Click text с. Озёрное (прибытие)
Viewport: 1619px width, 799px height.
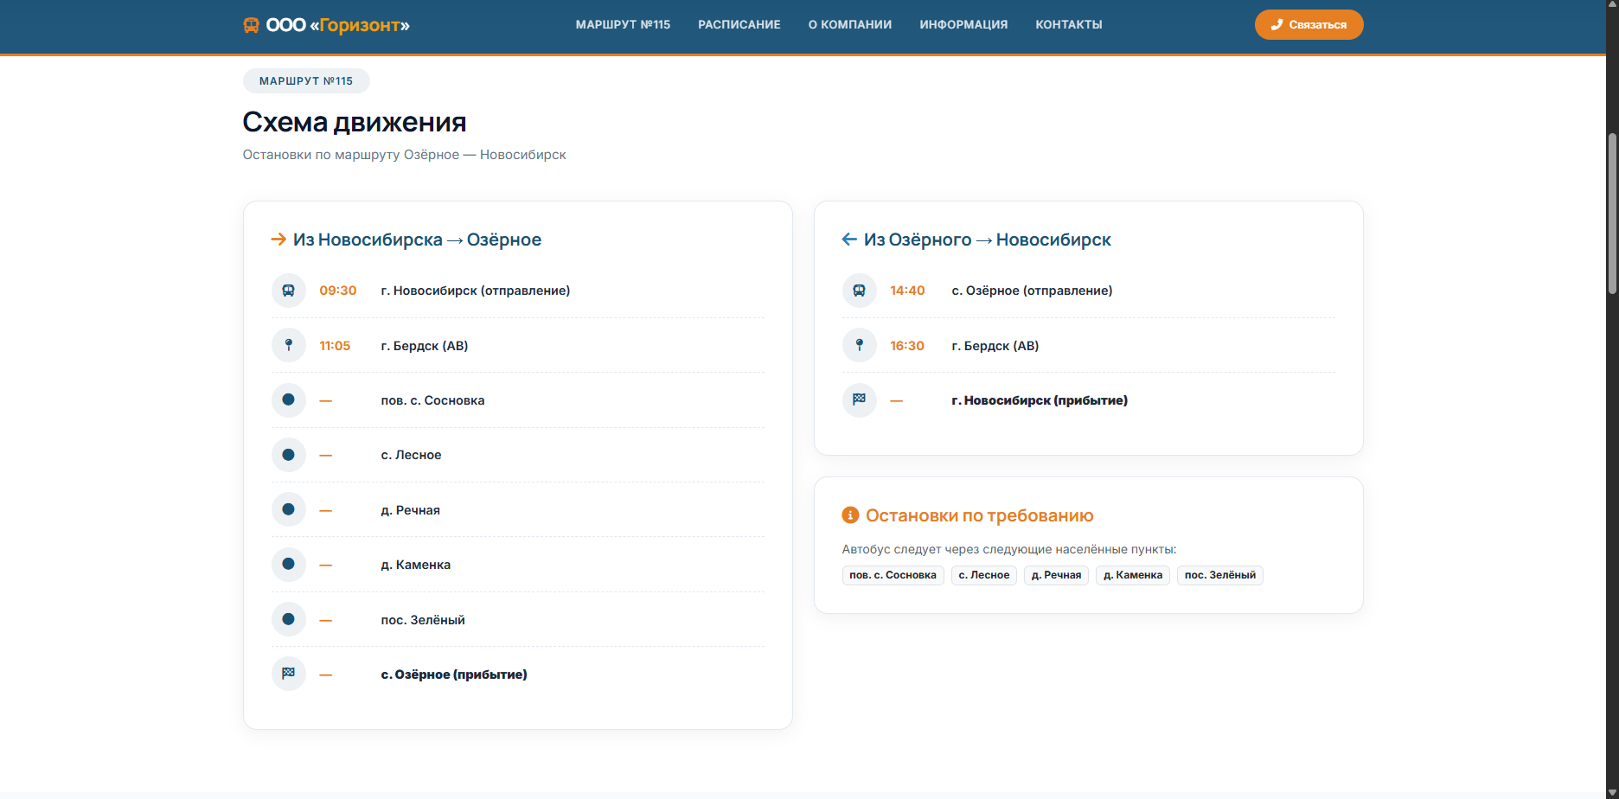[x=454, y=674]
